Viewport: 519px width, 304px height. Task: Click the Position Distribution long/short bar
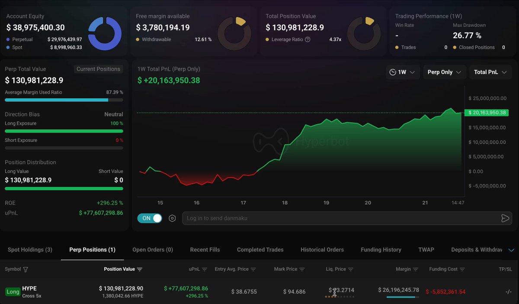coord(64,189)
